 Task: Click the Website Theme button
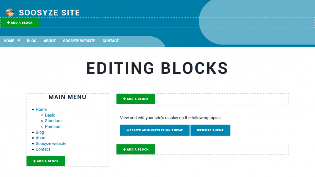point(210,130)
